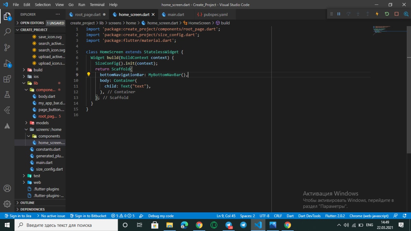Open the Extensions view
Image resolution: width=411 pixels, height=231 pixels.
(x=7, y=79)
